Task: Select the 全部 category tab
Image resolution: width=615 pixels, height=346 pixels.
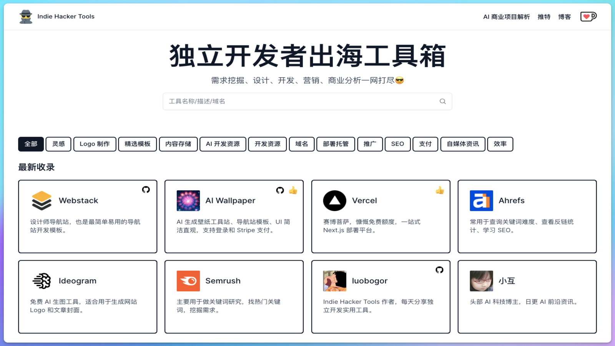Action: (31, 144)
